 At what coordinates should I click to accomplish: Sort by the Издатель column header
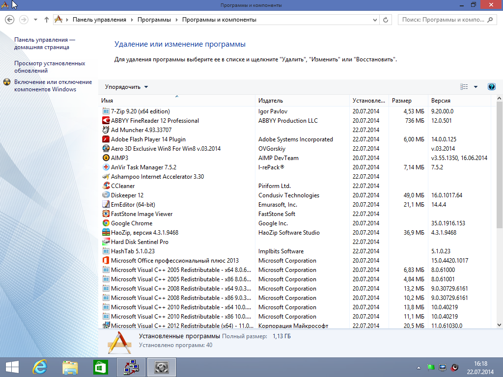302,100
